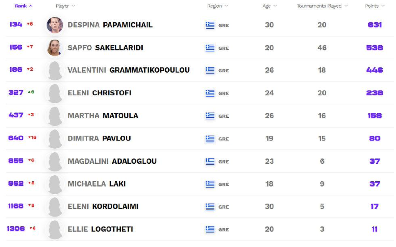The width and height of the screenshot is (396, 247).
Task: Select the Martha Matoula name link
Action: tap(103, 116)
